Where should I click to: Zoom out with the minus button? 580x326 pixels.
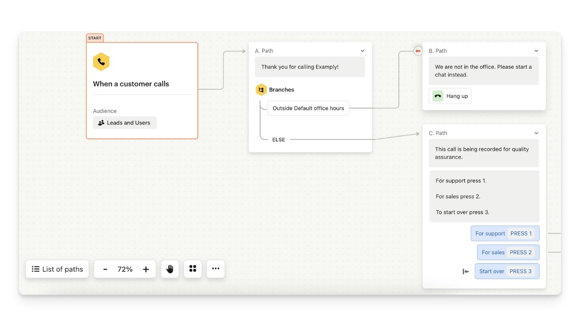point(105,269)
